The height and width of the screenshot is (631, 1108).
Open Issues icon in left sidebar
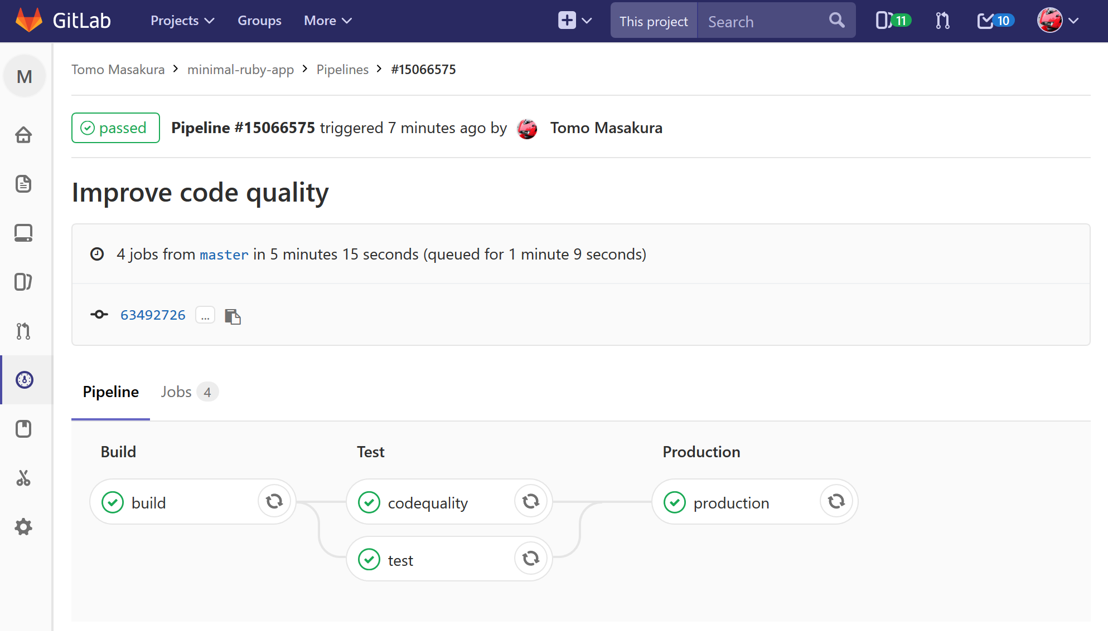[23, 282]
